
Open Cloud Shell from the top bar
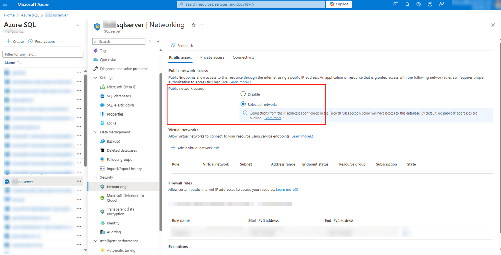coord(396,4)
